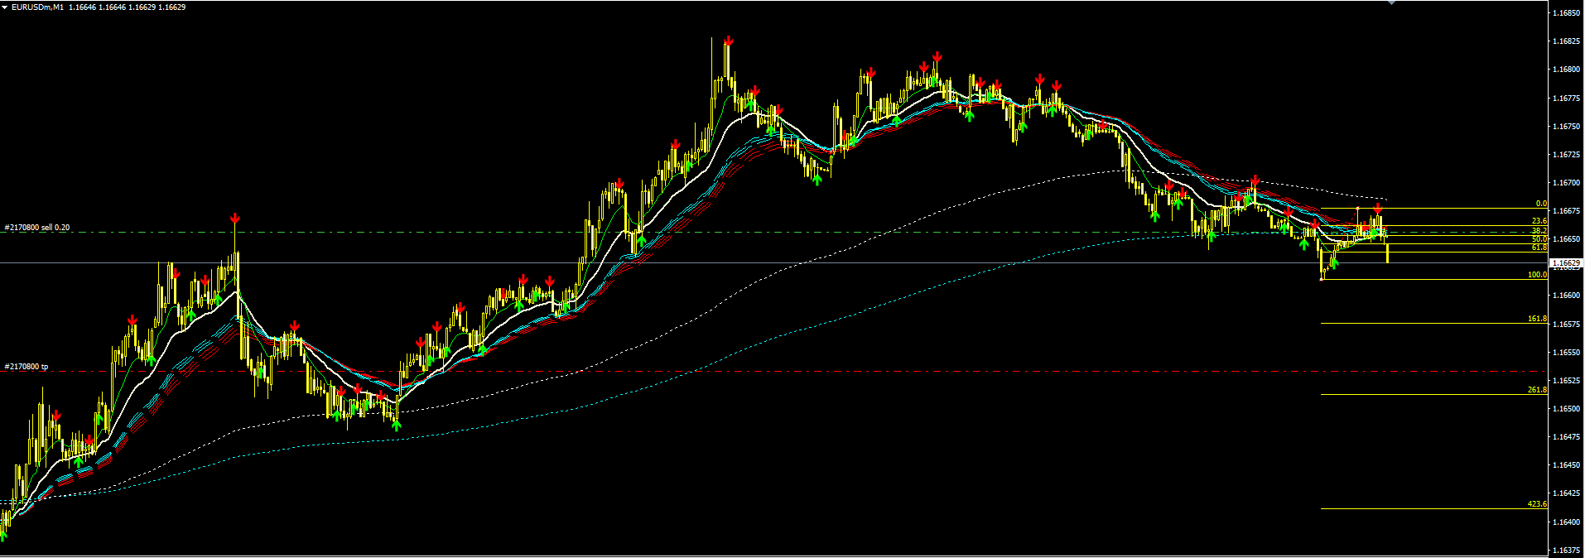The width and height of the screenshot is (1585, 558).
Task: Click the 1.16450 price scale value
Action: point(1566,464)
